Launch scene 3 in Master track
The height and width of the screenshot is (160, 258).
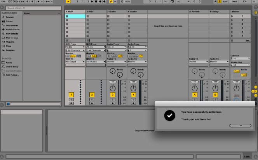click(x=232, y=24)
